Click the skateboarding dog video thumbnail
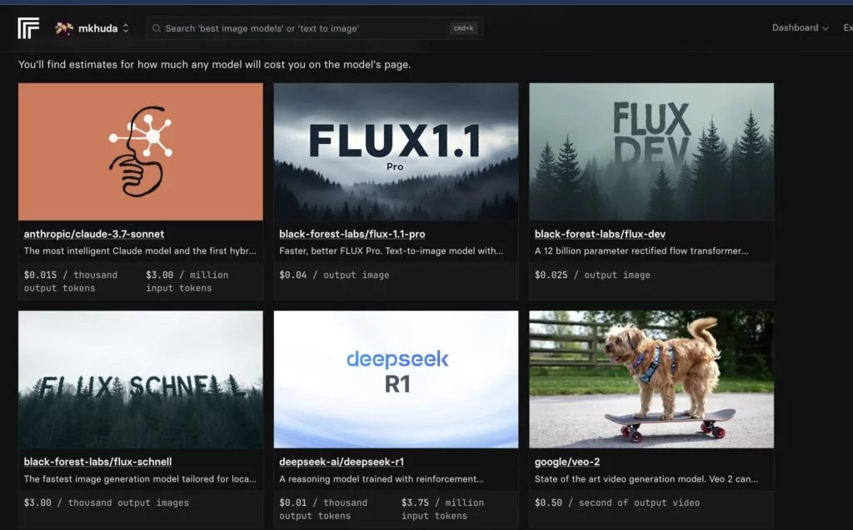This screenshot has width=853, height=530. (x=651, y=379)
